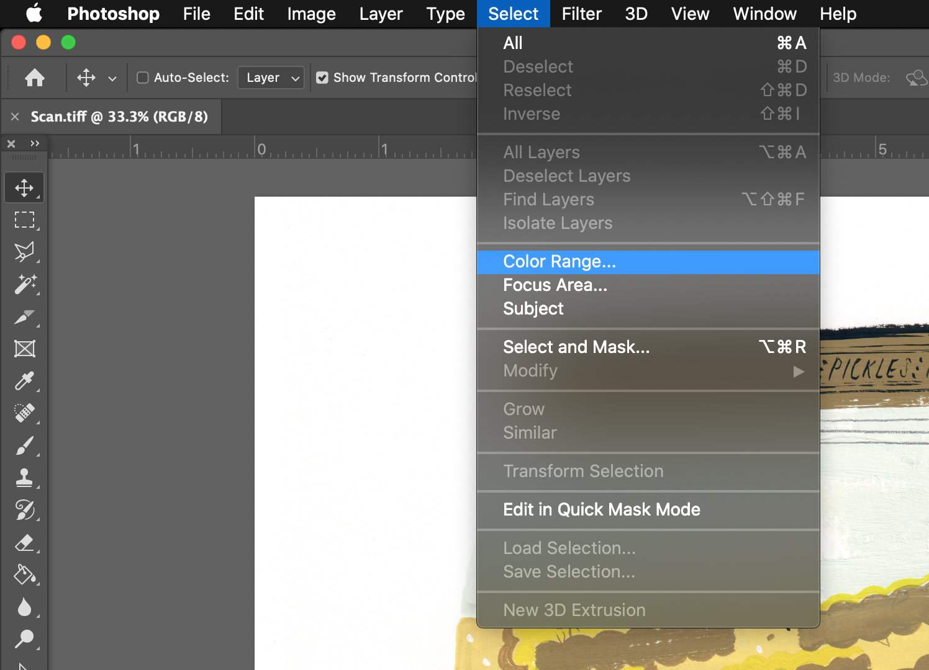Screen dimensions: 929x670
Task: Select the Eraser tool
Action: click(x=24, y=543)
